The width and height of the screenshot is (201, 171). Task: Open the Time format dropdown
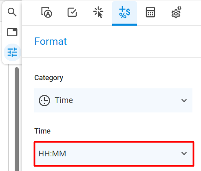[x=114, y=153]
